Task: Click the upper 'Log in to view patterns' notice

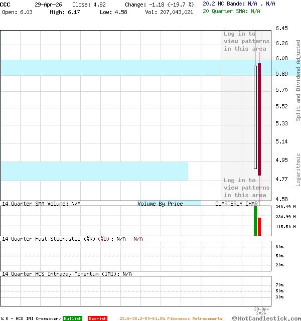Action: 246,41
